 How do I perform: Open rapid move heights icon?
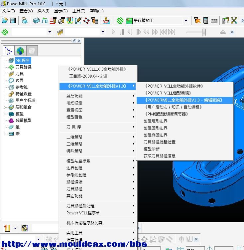53,21
